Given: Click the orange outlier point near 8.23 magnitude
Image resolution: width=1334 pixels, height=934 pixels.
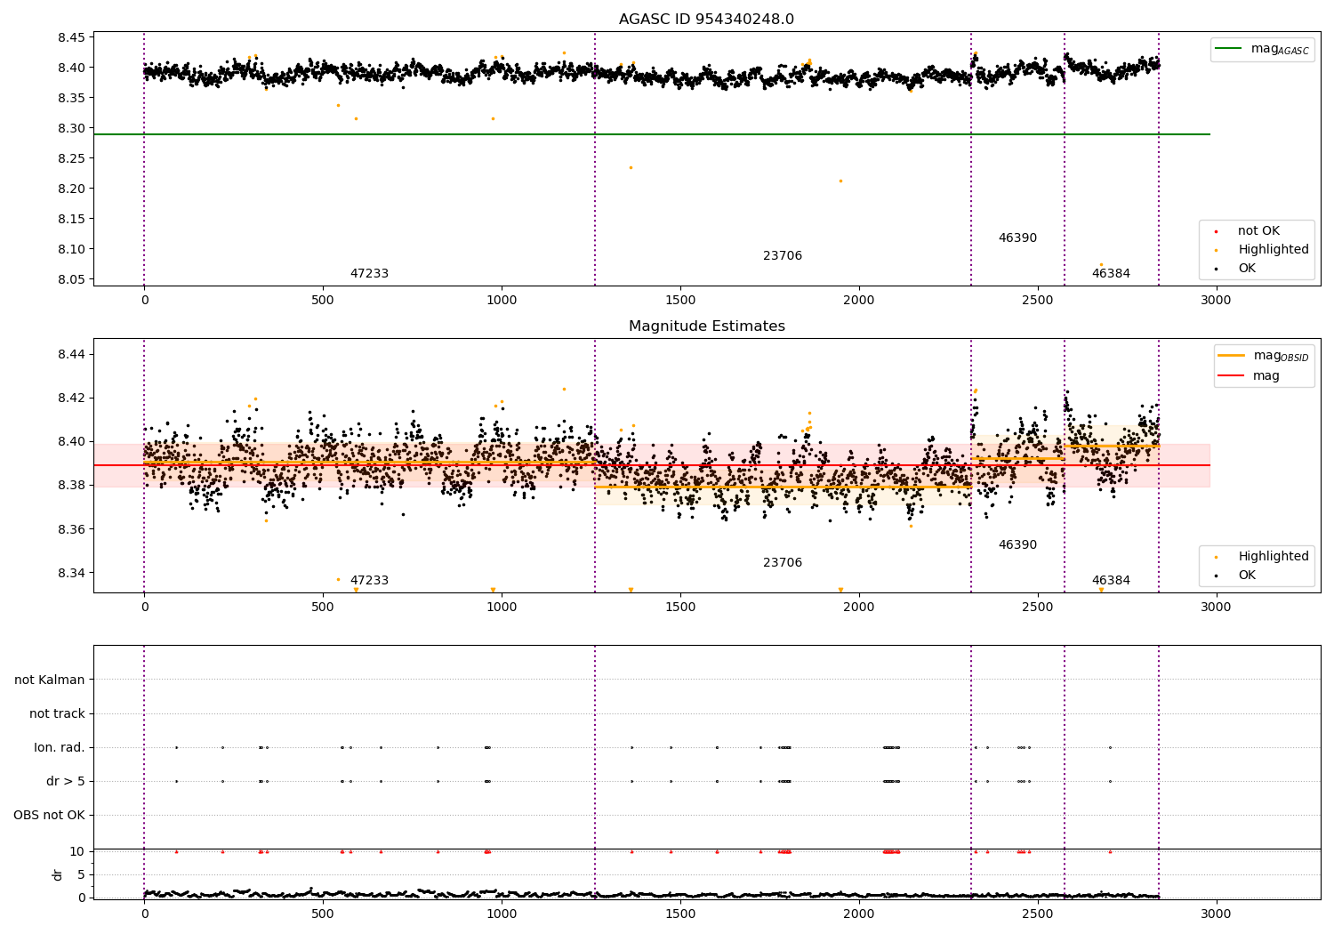Looking at the screenshot, I should [631, 167].
